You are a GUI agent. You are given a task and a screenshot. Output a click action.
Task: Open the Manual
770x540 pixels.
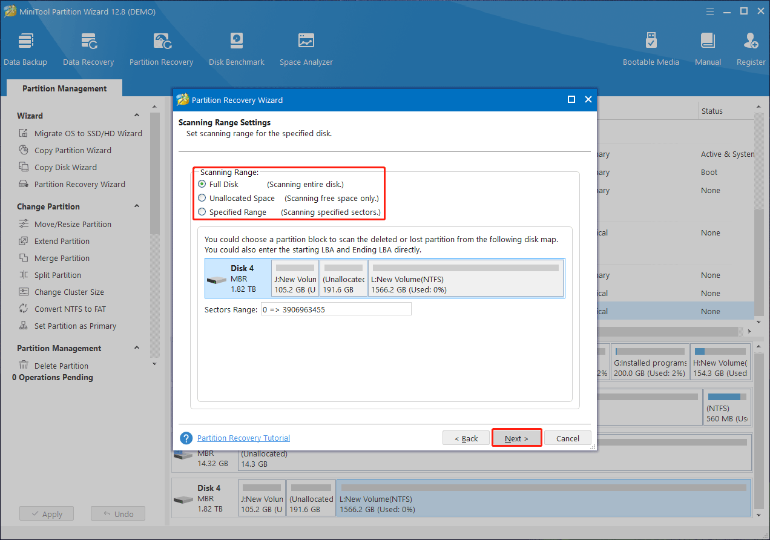pos(708,50)
